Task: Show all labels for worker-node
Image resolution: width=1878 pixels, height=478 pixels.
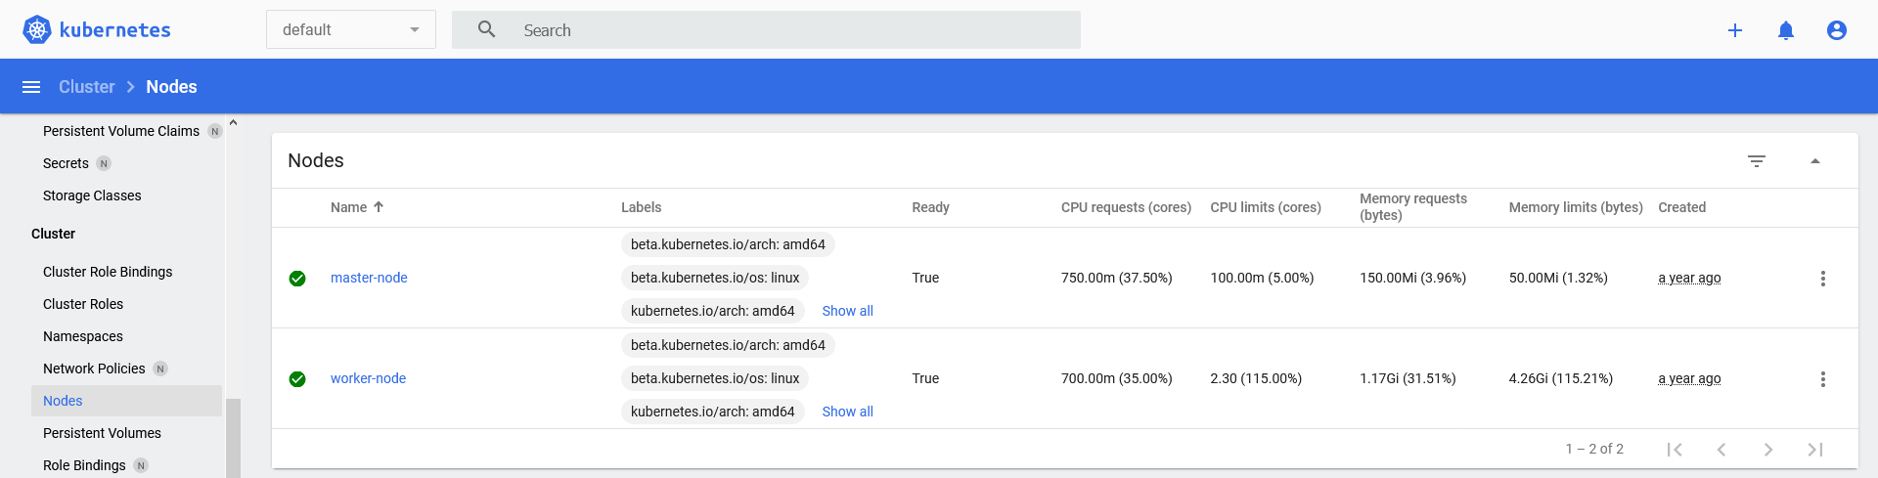Action: pyautogui.click(x=847, y=412)
